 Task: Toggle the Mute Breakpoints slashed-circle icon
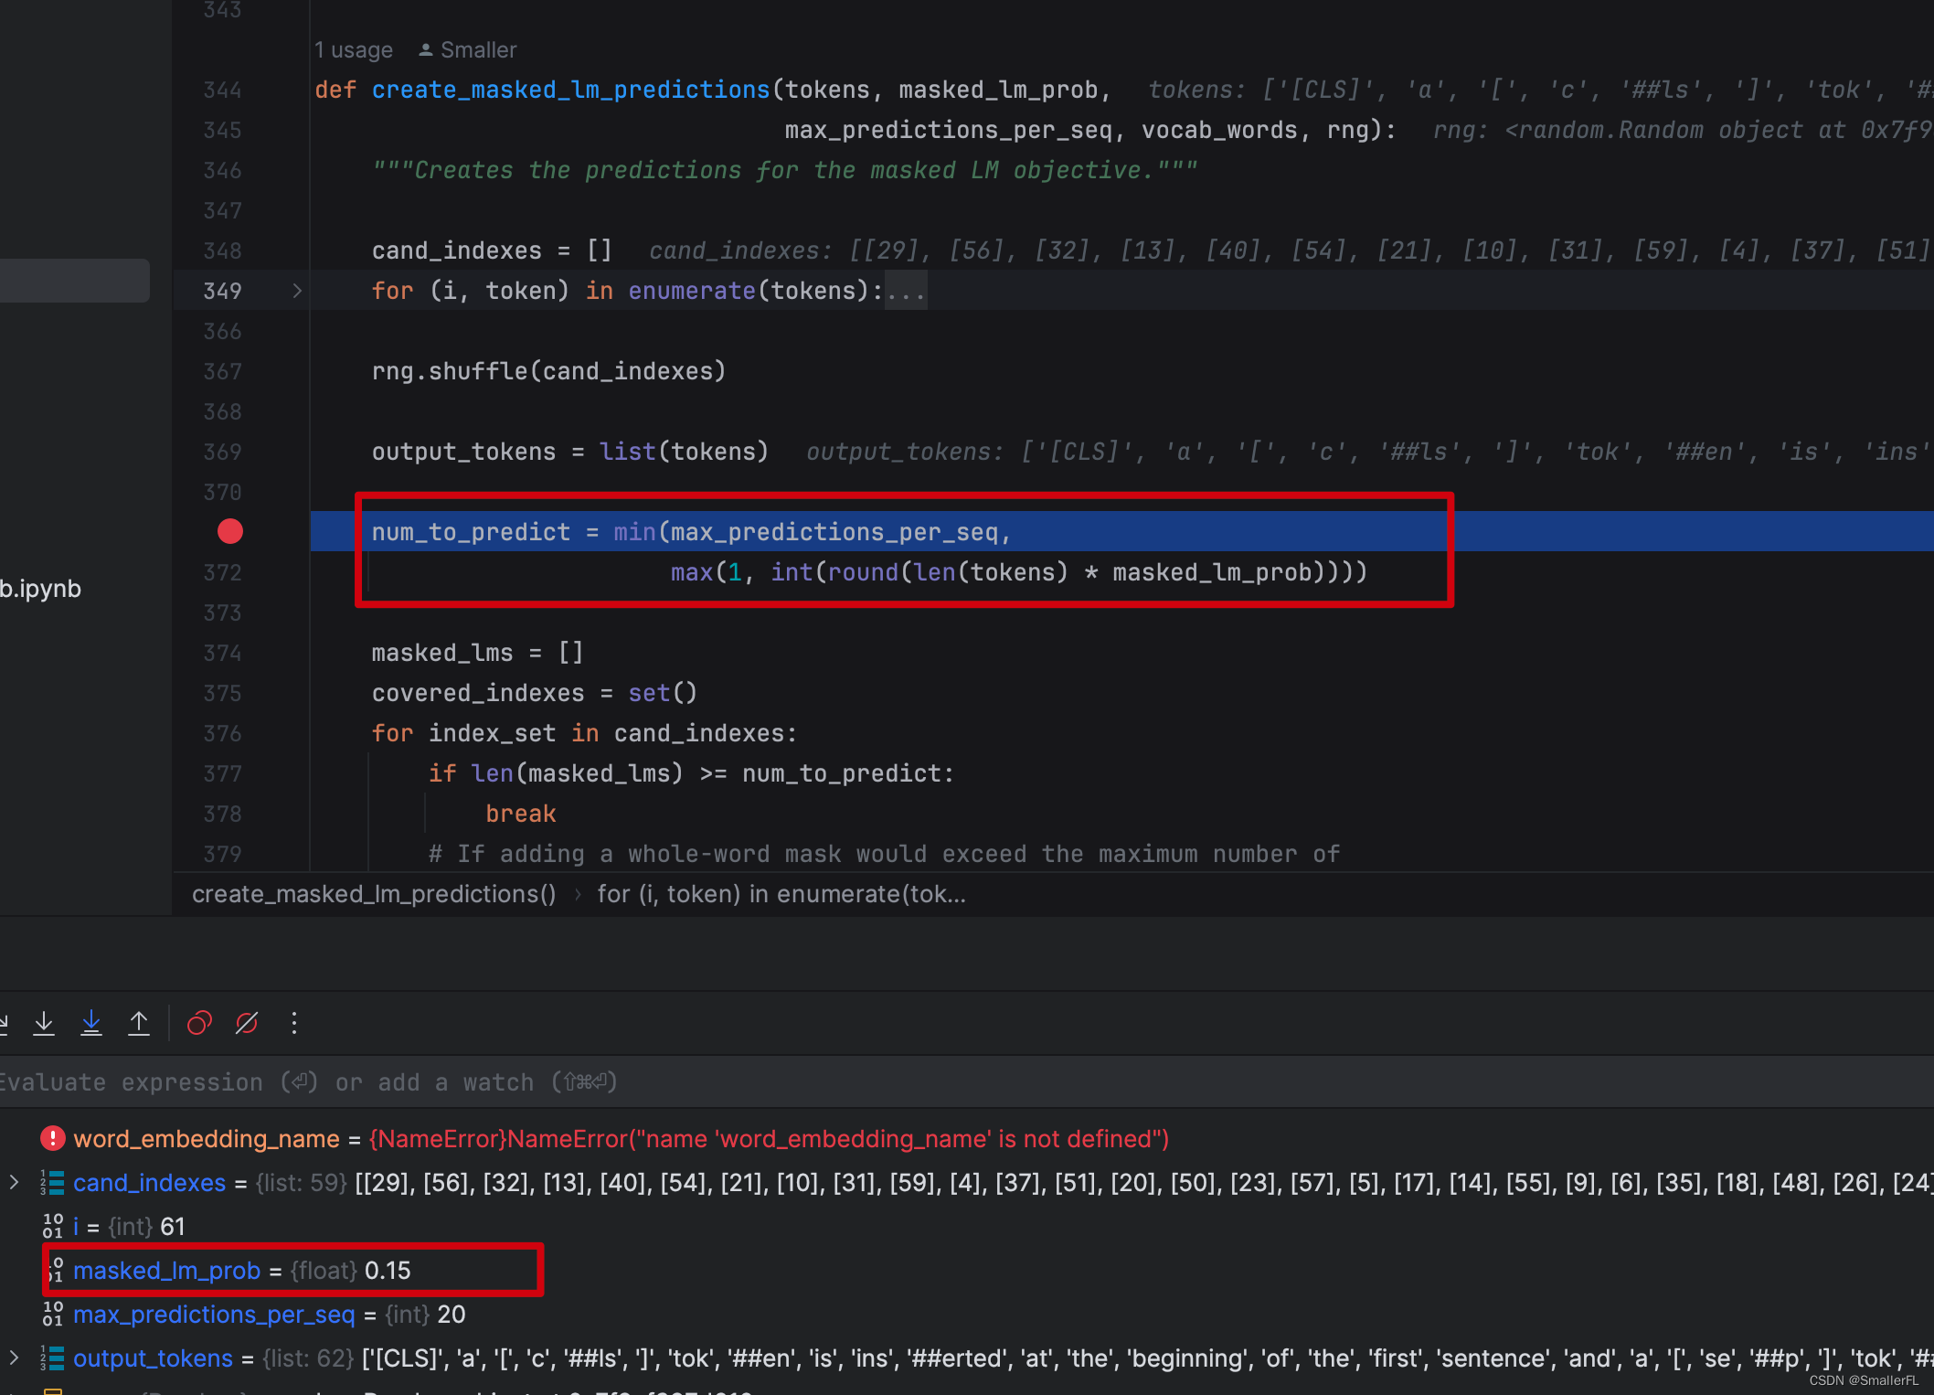point(247,1023)
